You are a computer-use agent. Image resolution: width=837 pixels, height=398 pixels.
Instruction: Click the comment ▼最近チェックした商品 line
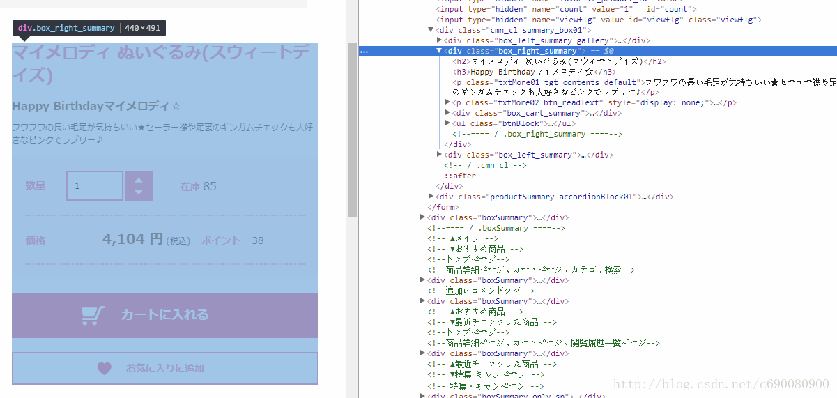pos(492,322)
